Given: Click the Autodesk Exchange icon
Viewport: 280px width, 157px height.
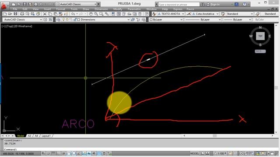Looking at the screenshot, I should coord(236,4).
